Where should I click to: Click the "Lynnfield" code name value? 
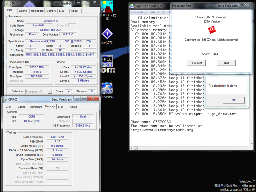click(38, 25)
